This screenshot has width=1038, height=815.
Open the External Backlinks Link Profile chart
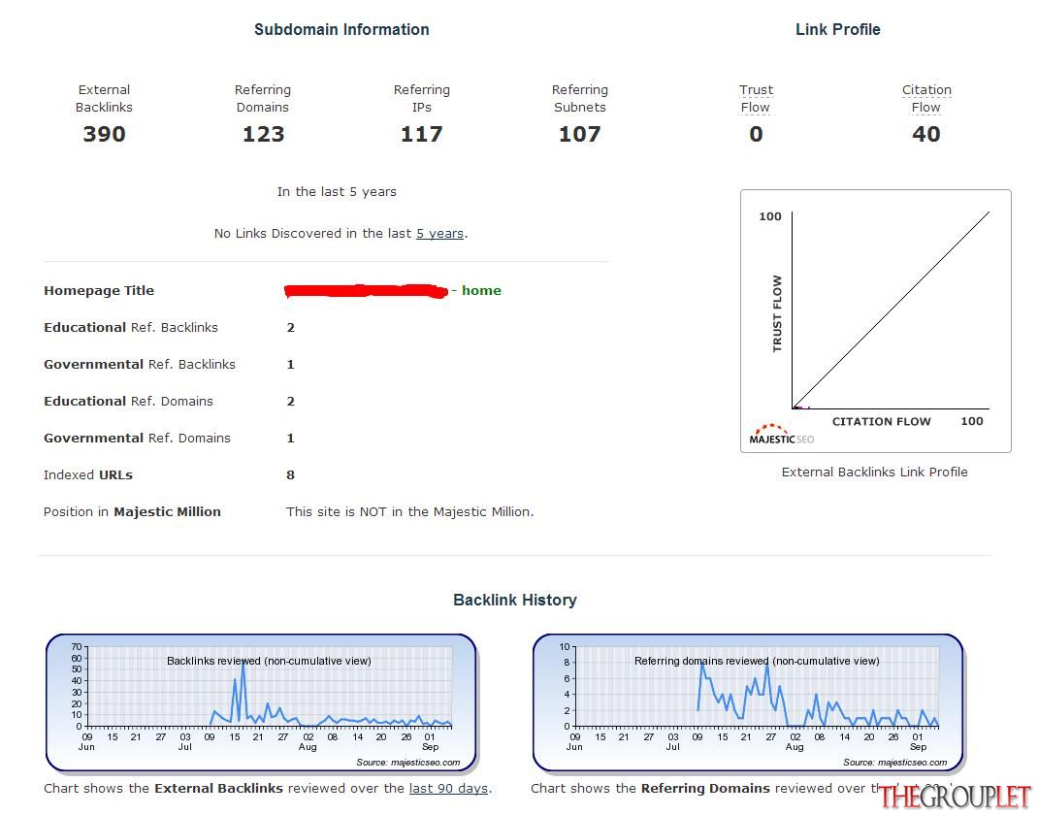[x=875, y=321]
